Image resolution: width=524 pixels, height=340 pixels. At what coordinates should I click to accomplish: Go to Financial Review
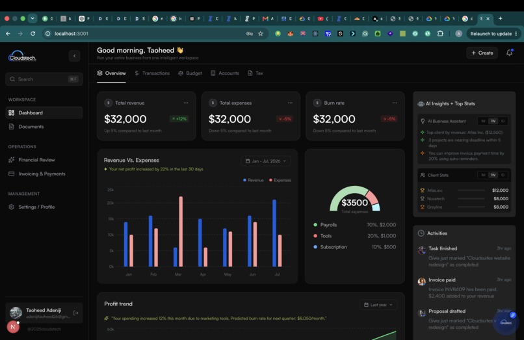point(44,160)
